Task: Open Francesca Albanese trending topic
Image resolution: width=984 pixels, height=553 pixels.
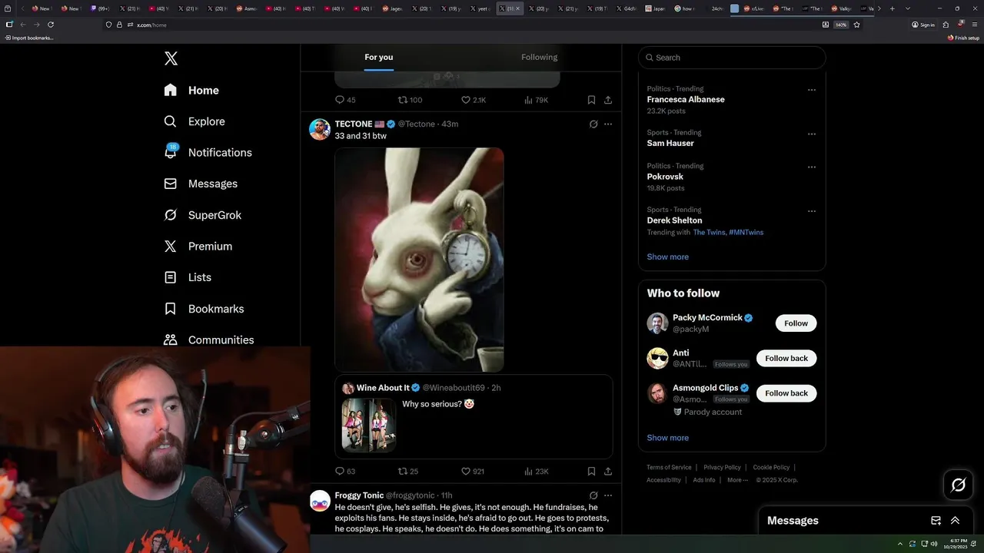Action: [686, 99]
